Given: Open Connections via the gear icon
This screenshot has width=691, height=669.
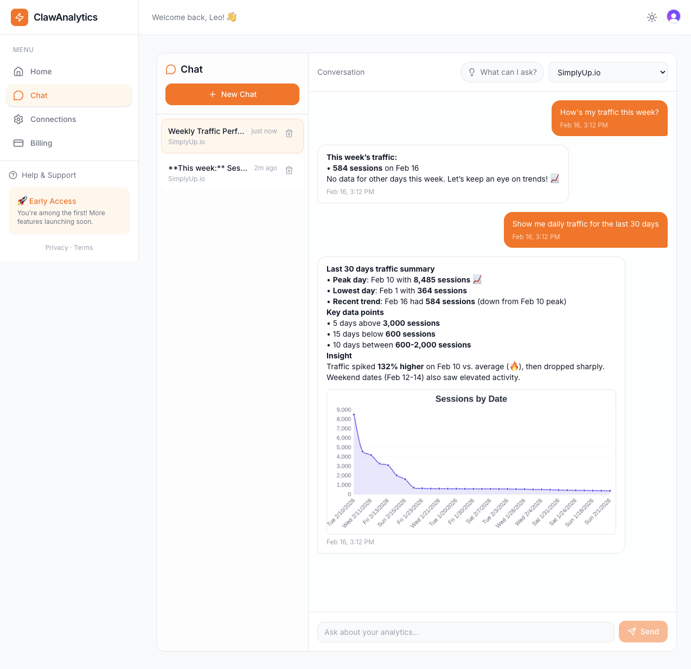Looking at the screenshot, I should point(18,119).
